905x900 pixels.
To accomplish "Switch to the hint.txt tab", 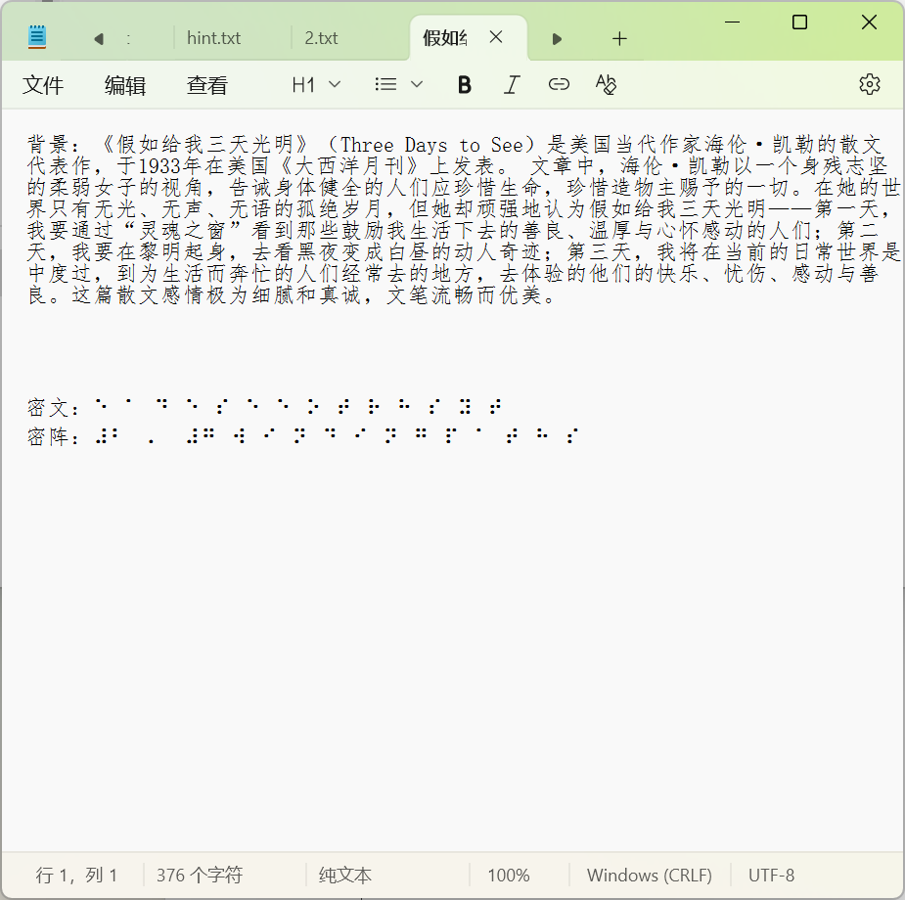I will coord(213,38).
